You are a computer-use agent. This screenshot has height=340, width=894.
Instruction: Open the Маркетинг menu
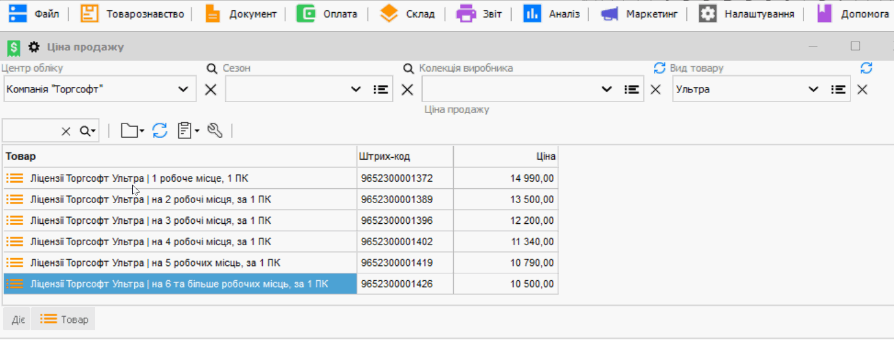(640, 13)
